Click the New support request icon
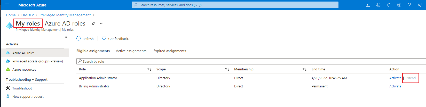Viewport: 426px width, 107px height. 8,96
